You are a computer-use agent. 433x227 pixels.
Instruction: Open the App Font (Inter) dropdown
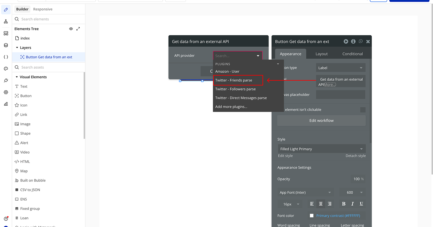click(x=306, y=193)
